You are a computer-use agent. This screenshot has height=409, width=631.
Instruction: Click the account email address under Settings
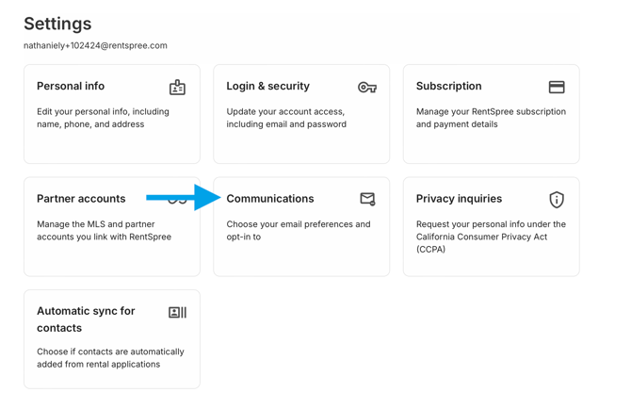point(95,45)
